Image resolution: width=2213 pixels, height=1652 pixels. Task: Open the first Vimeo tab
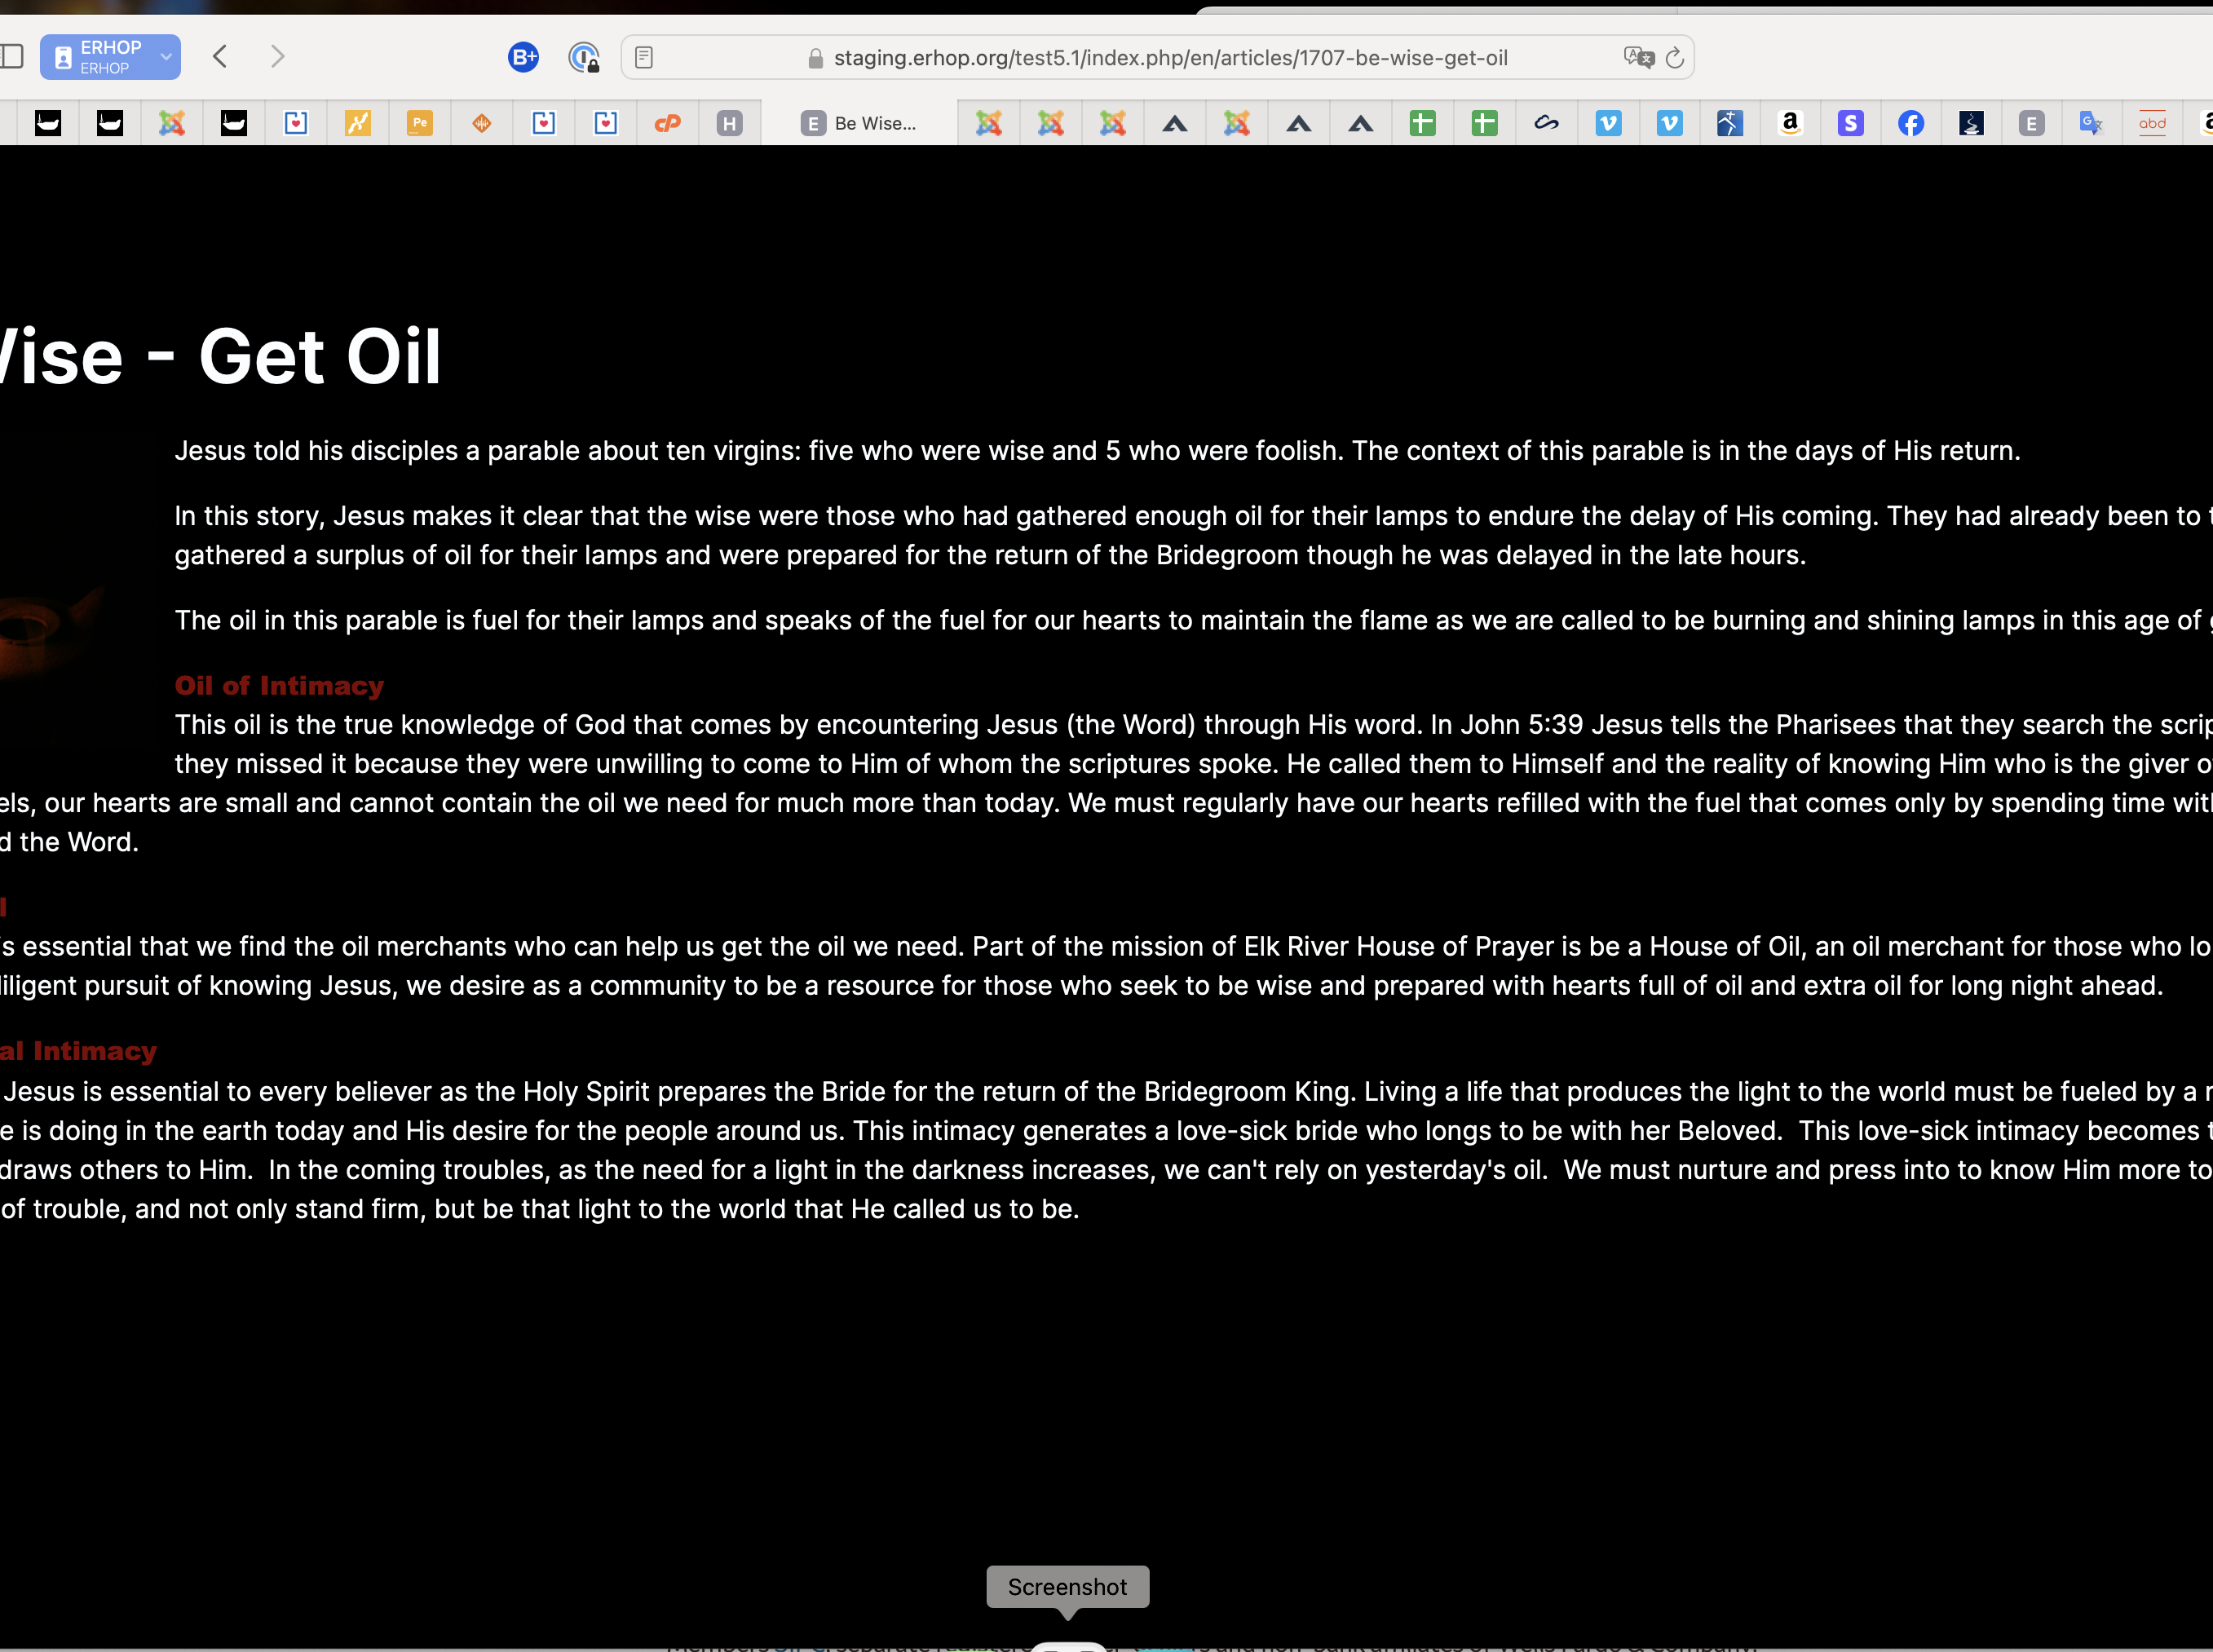1608,123
